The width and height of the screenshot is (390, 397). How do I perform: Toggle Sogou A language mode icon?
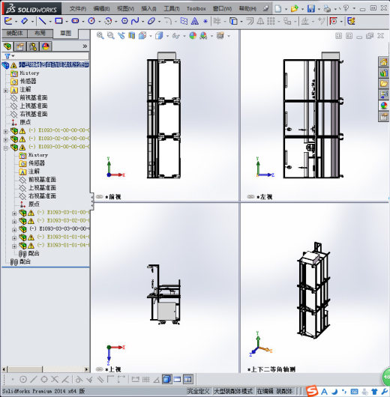click(x=324, y=392)
